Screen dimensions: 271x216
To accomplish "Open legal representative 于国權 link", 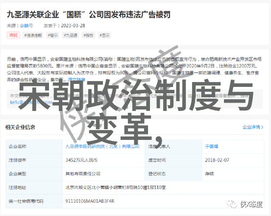I will (x=212, y=146).
